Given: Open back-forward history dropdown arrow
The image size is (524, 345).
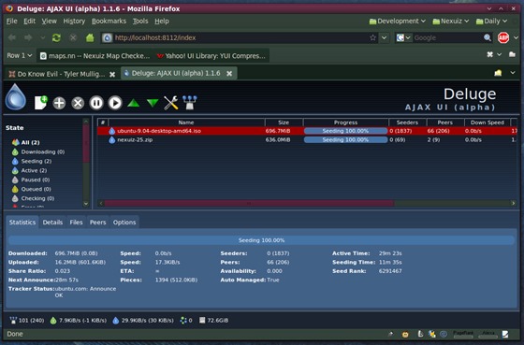Looking at the screenshot, I should coord(43,37).
